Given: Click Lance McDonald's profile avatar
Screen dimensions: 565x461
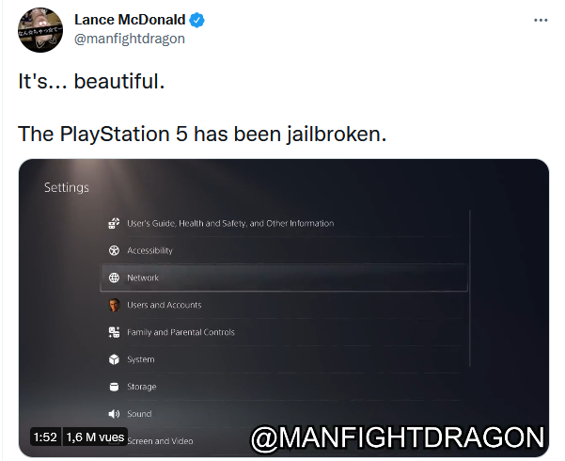Looking at the screenshot, I should (40, 30).
